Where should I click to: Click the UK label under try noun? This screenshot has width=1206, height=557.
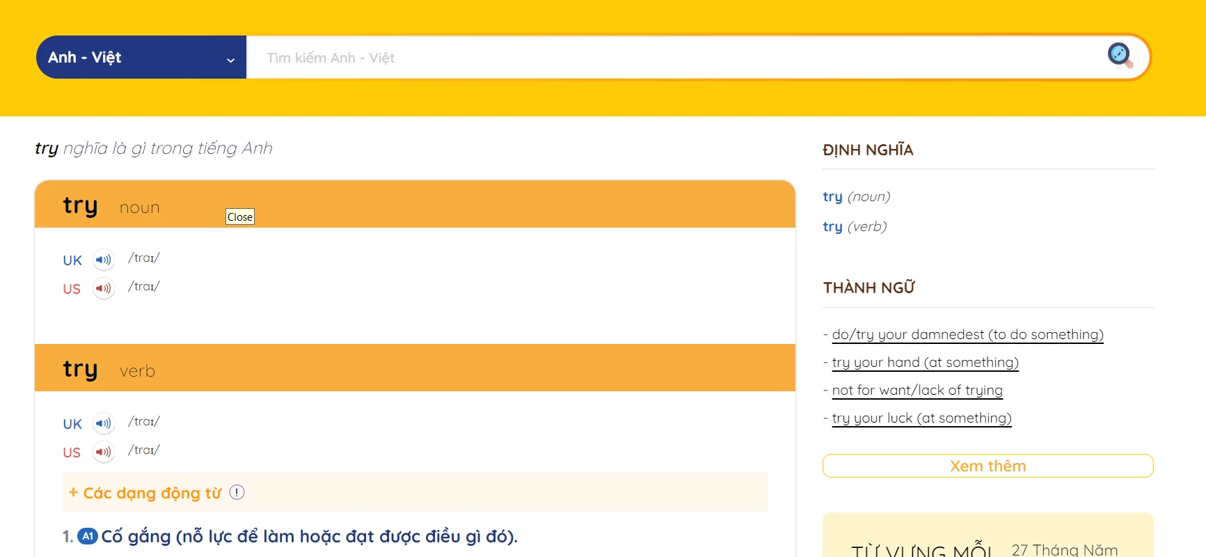coord(72,260)
